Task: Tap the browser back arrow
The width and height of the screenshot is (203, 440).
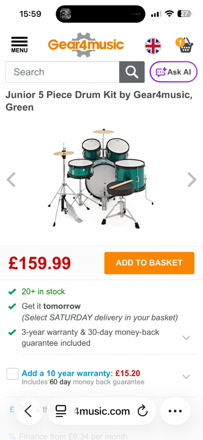Action: (28, 411)
